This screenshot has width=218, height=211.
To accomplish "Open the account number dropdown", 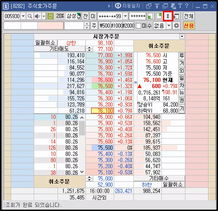I will [125, 16].
